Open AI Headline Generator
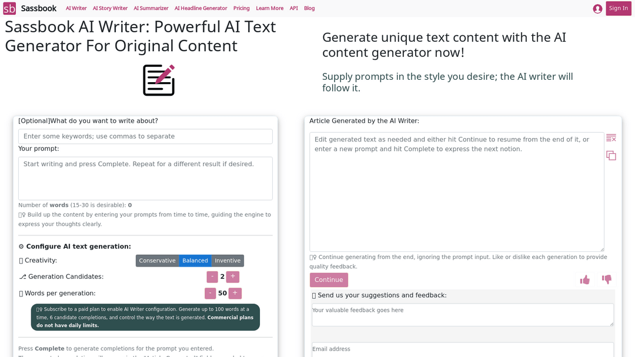635x357 pixels. 201,8
